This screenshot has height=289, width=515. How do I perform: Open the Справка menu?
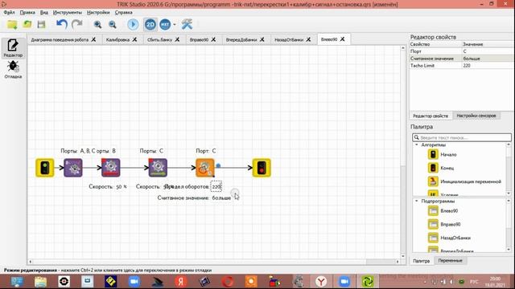tap(123, 12)
